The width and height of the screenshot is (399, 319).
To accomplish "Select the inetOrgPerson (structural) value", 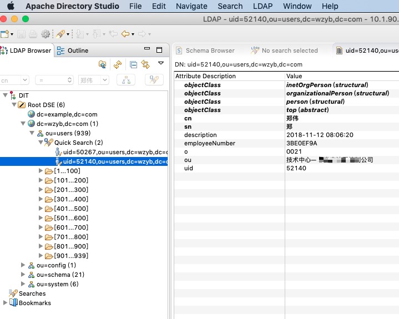I will pyautogui.click(x=327, y=85).
